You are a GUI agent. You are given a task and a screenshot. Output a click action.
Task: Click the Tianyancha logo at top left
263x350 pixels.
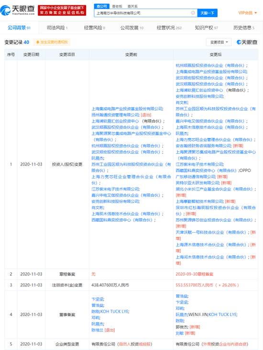[17, 10]
